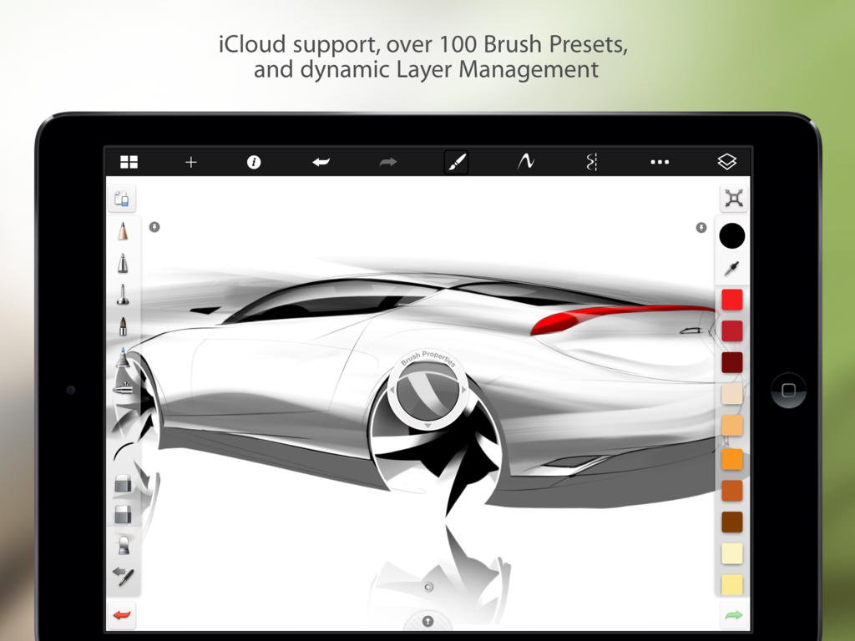This screenshot has width=855, height=641.
Task: Redo the last undone action
Action: pyautogui.click(x=387, y=161)
